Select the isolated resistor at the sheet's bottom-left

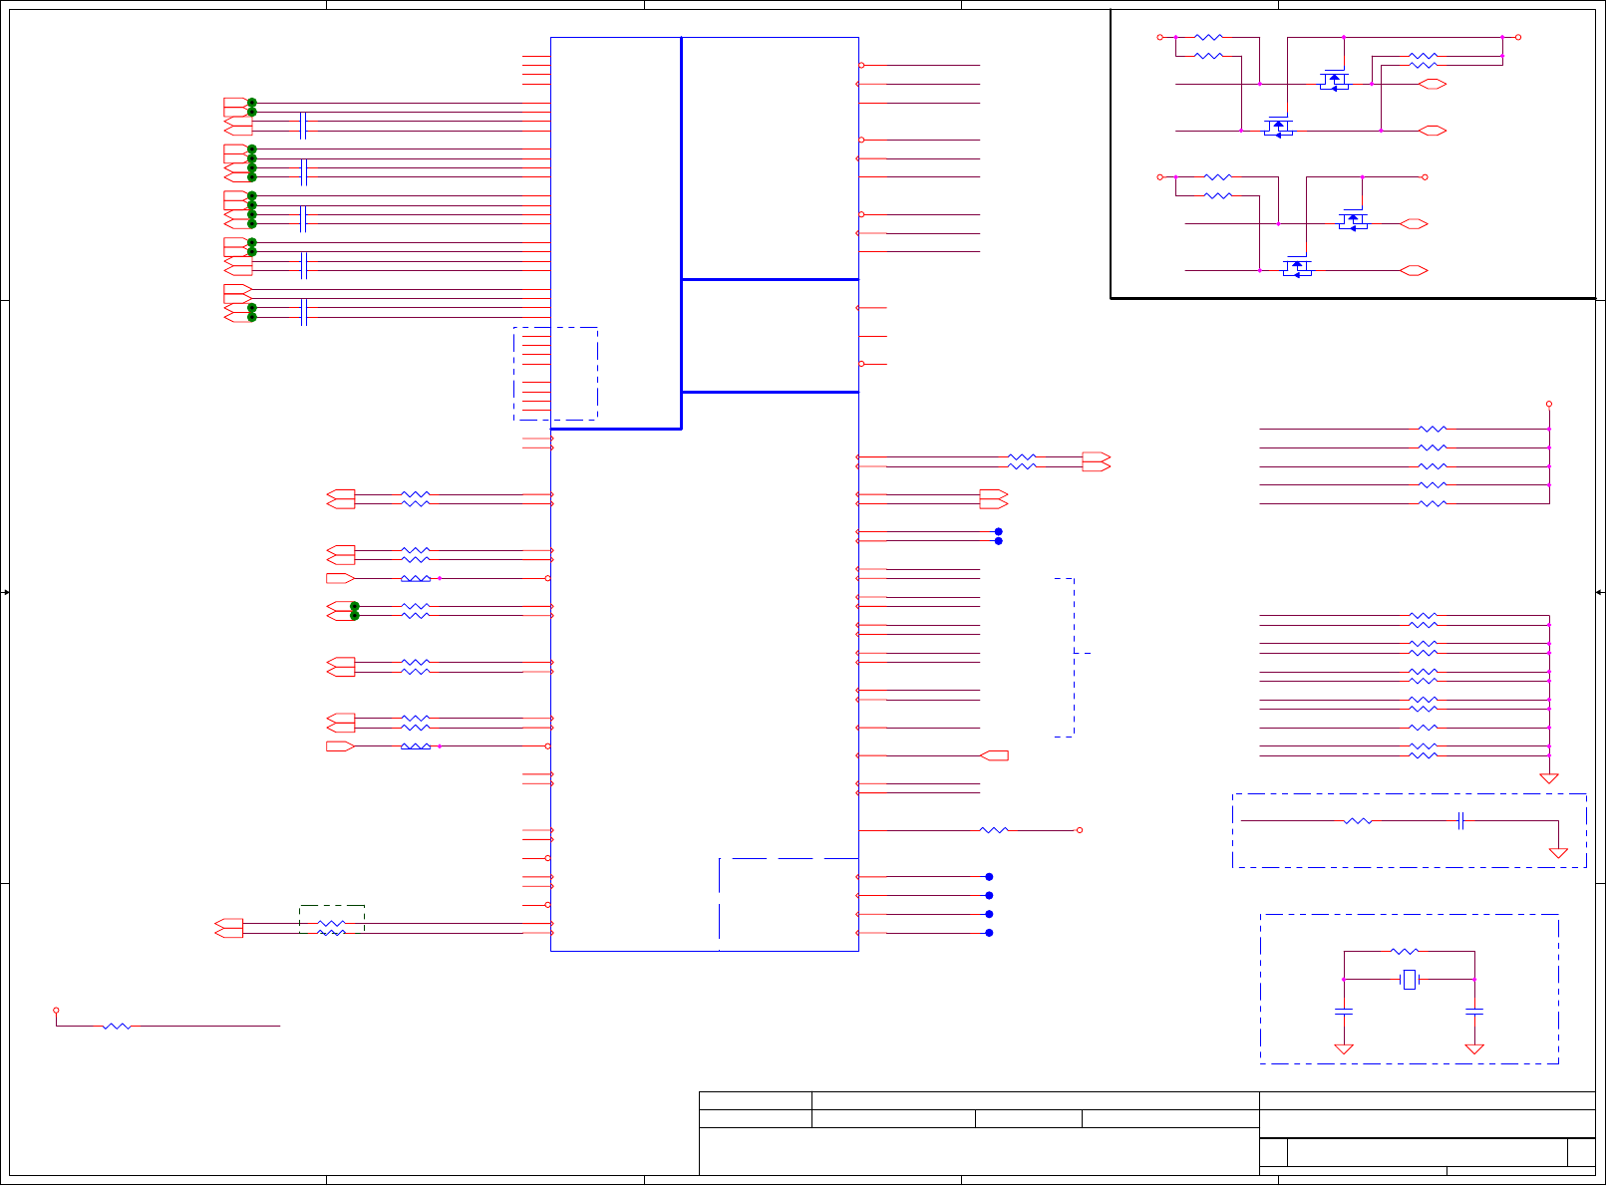(x=117, y=1026)
